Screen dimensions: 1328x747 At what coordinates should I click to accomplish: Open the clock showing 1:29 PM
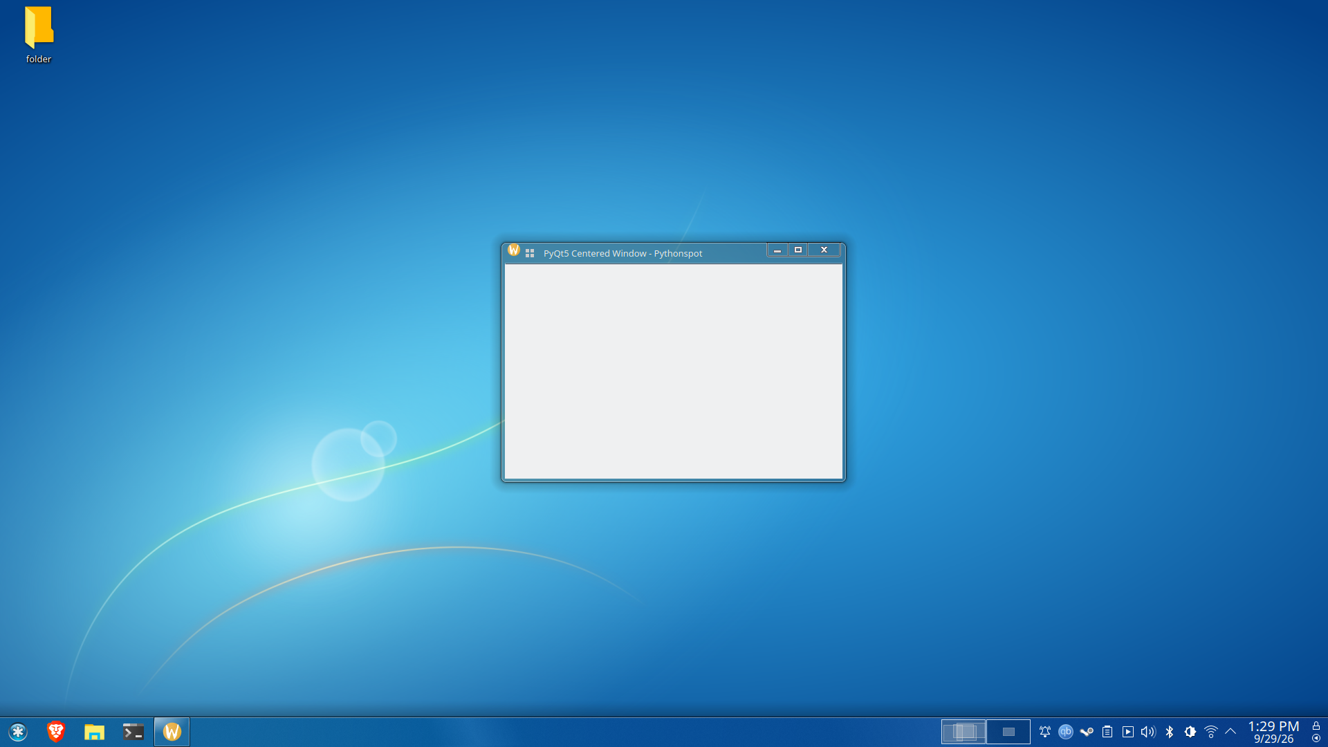(1273, 732)
